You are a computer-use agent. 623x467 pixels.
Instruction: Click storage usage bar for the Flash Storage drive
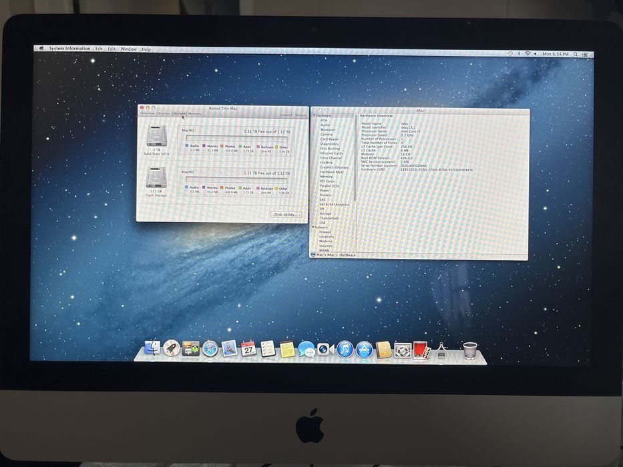point(236,180)
